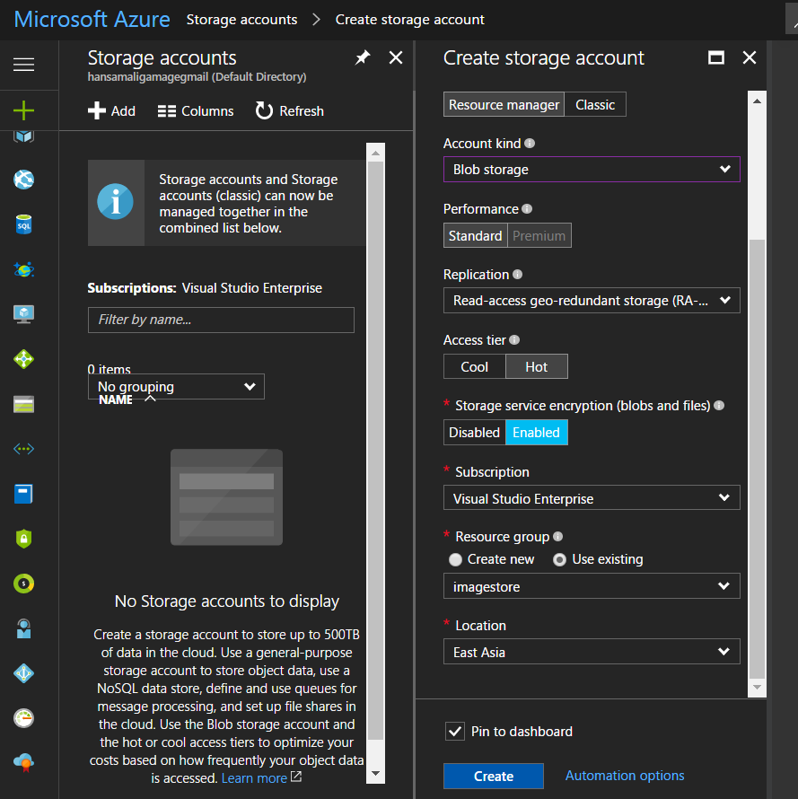Image resolution: width=798 pixels, height=799 pixels.
Task: Choose Premium performance
Action: pyautogui.click(x=539, y=235)
